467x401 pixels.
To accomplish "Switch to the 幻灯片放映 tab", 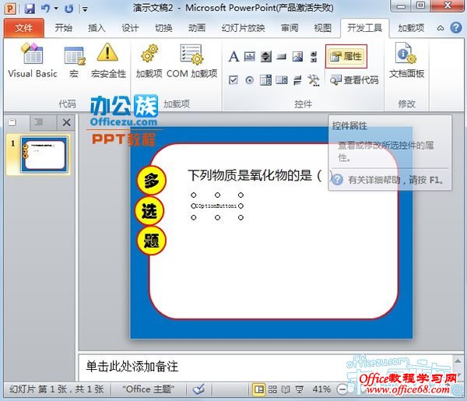I will click(243, 28).
